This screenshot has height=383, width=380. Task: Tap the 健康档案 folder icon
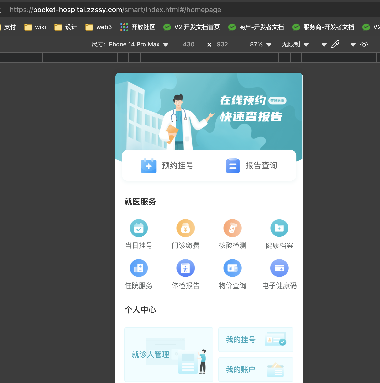pyautogui.click(x=279, y=228)
